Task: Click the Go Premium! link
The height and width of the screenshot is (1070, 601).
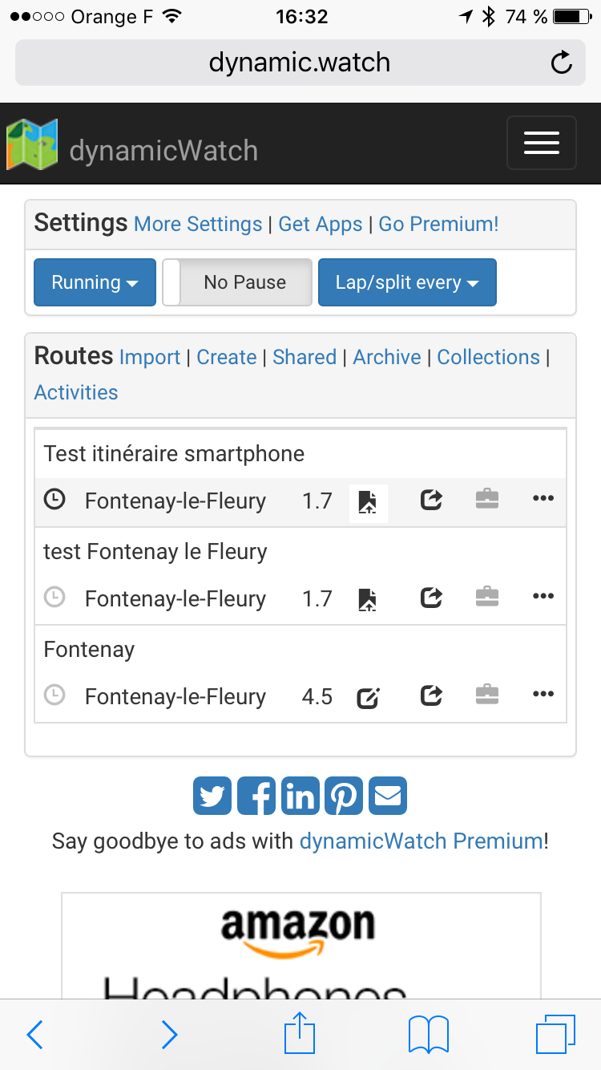Action: point(438,225)
